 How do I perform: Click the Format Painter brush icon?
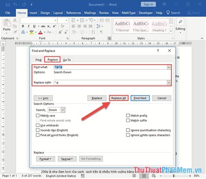click(15, 32)
